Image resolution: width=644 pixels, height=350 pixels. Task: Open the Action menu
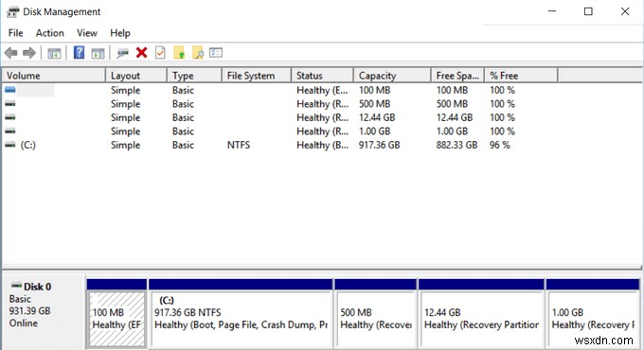pos(49,33)
